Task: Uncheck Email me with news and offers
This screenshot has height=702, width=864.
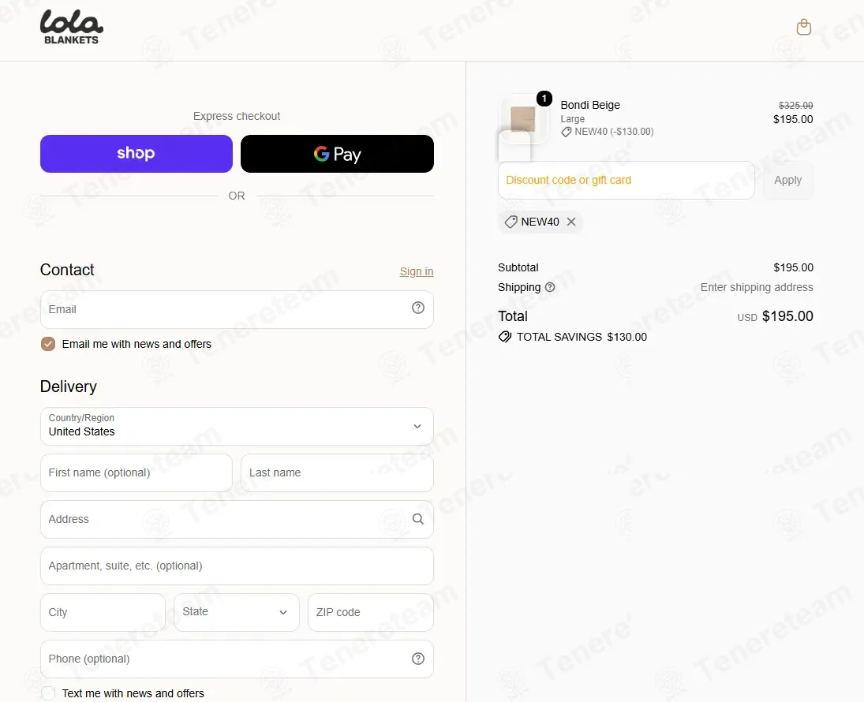Action: tap(48, 344)
